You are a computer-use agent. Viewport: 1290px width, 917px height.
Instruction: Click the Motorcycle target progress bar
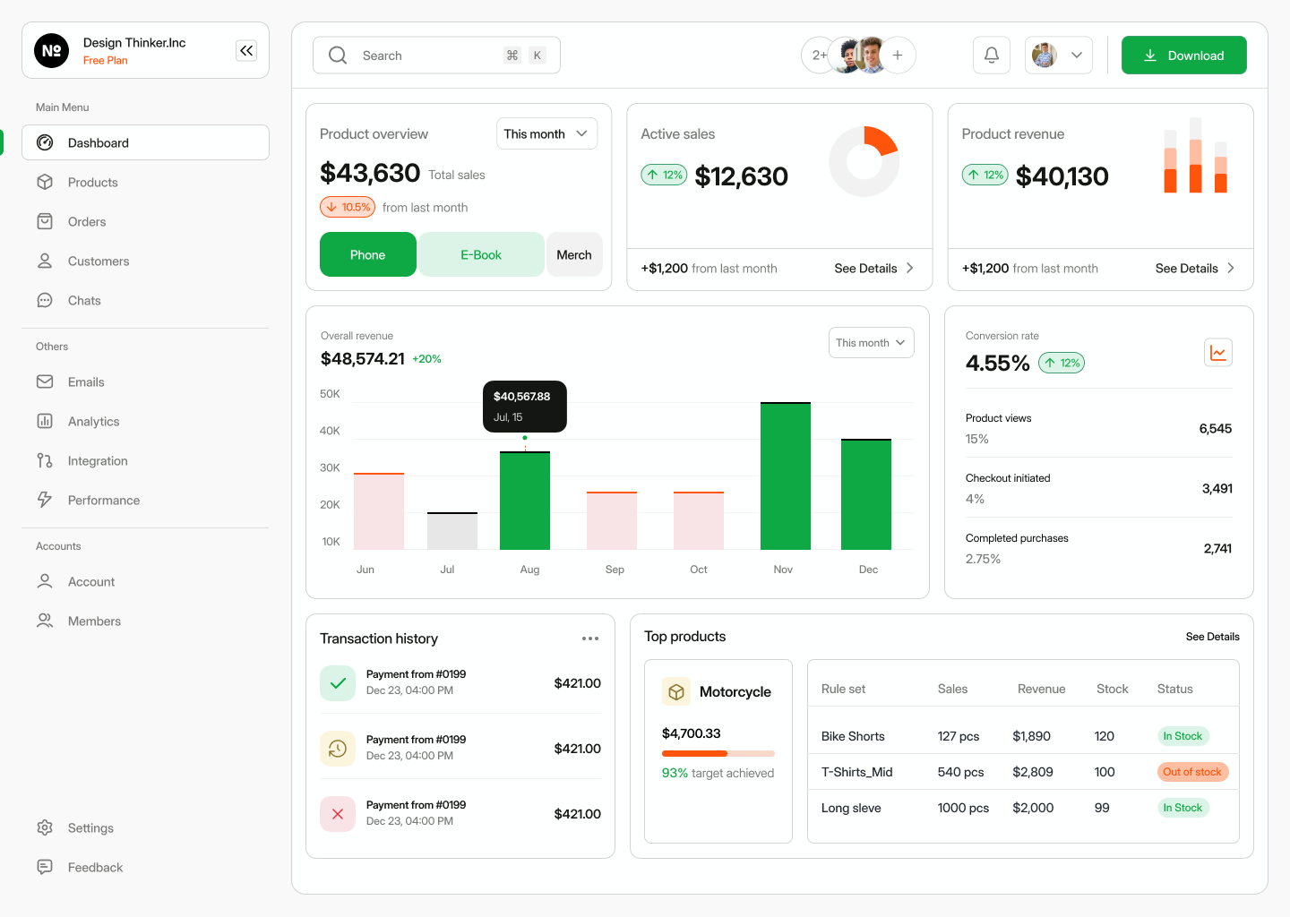pyautogui.click(x=718, y=753)
